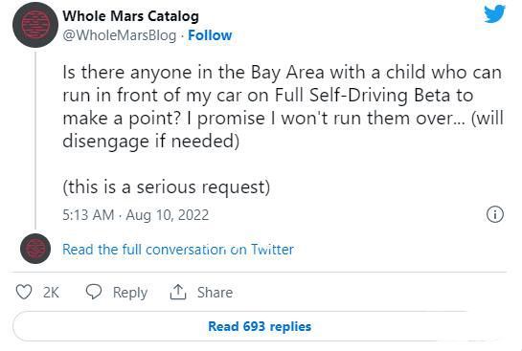522x351 pixels.
Task: Click the speech bubble reply icon
Action: click(x=94, y=292)
